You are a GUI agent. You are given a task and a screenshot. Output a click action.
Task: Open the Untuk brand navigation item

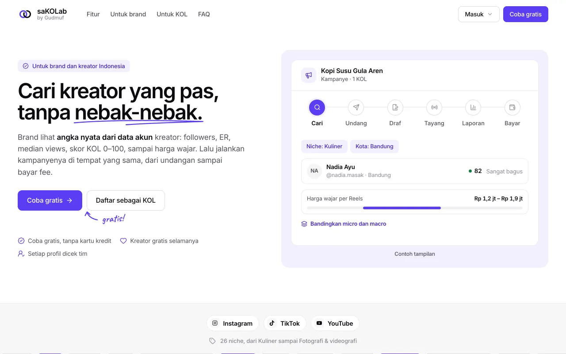128,14
